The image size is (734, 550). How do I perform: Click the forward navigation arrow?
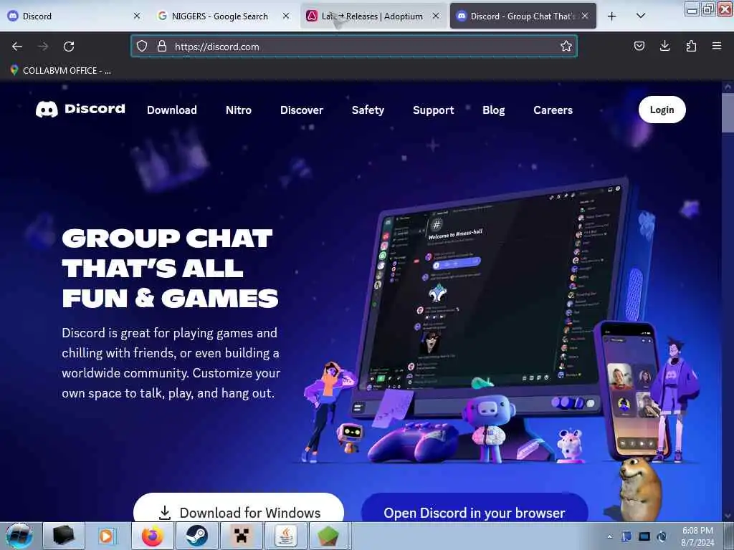tap(43, 47)
